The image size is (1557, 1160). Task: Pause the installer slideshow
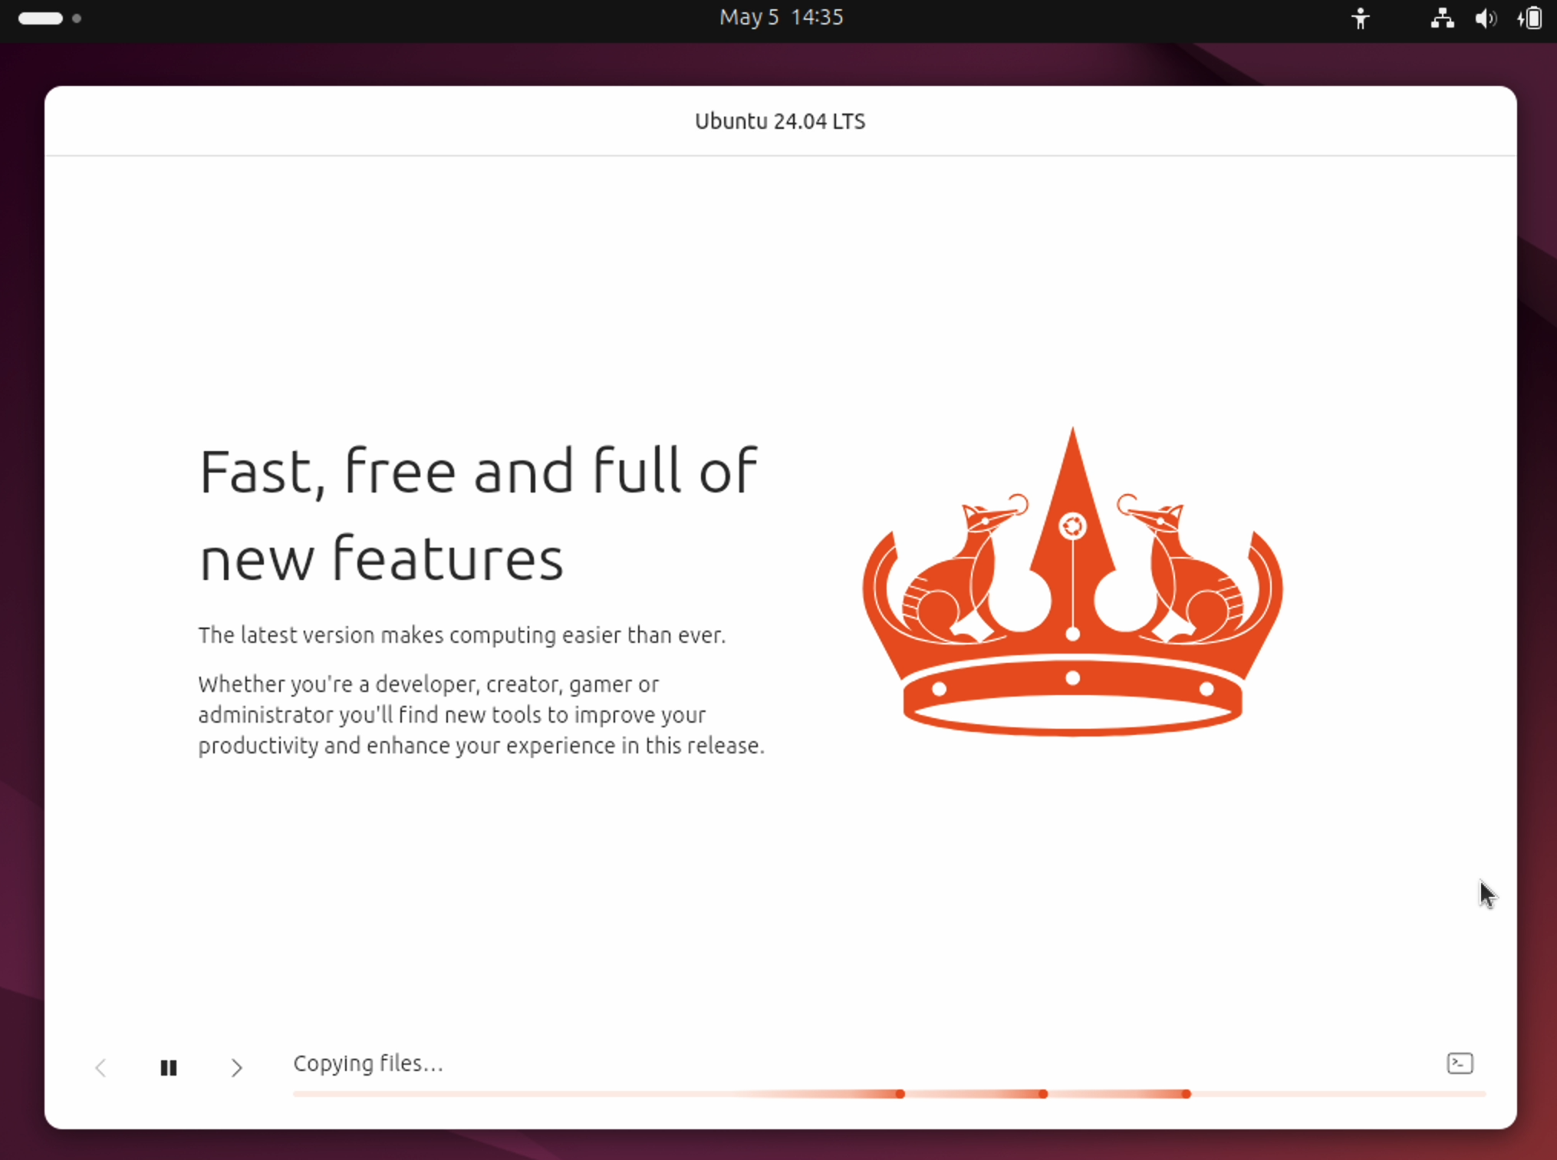(169, 1067)
